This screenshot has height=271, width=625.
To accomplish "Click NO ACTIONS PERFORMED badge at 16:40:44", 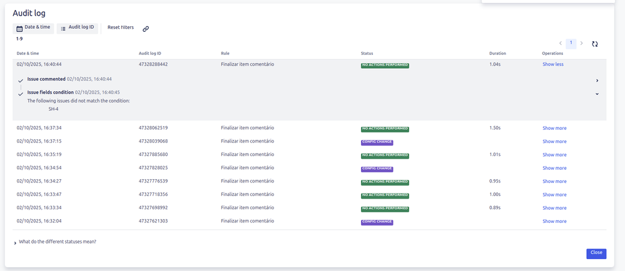I will pos(385,66).
